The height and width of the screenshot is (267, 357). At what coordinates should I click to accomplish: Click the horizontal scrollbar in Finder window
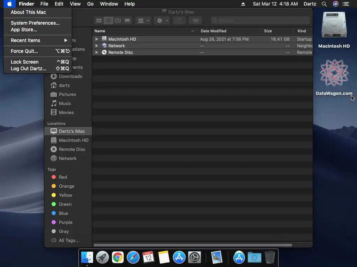coord(192,245)
